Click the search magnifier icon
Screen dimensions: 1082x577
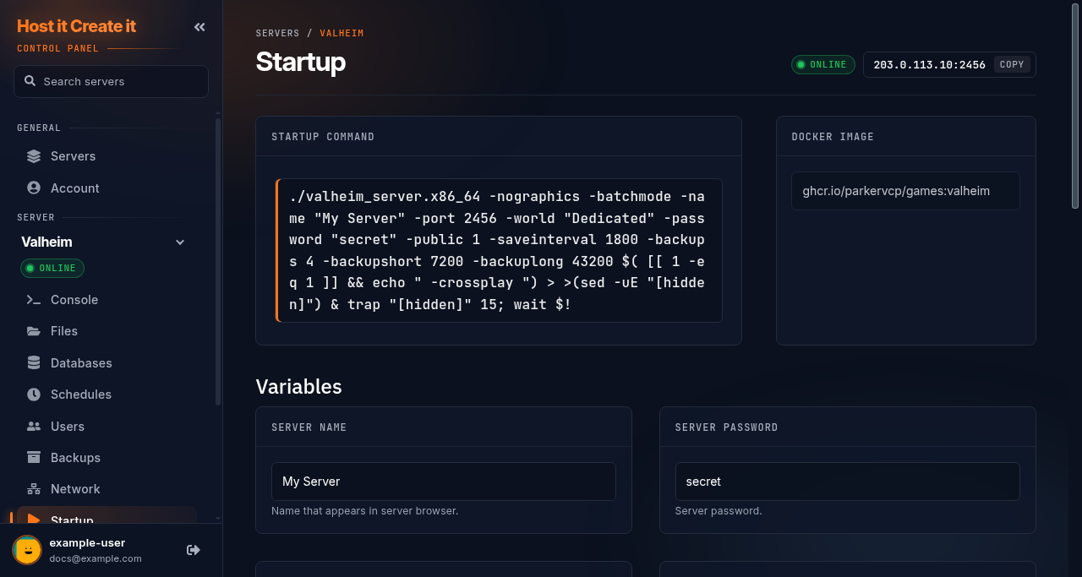pyautogui.click(x=30, y=81)
